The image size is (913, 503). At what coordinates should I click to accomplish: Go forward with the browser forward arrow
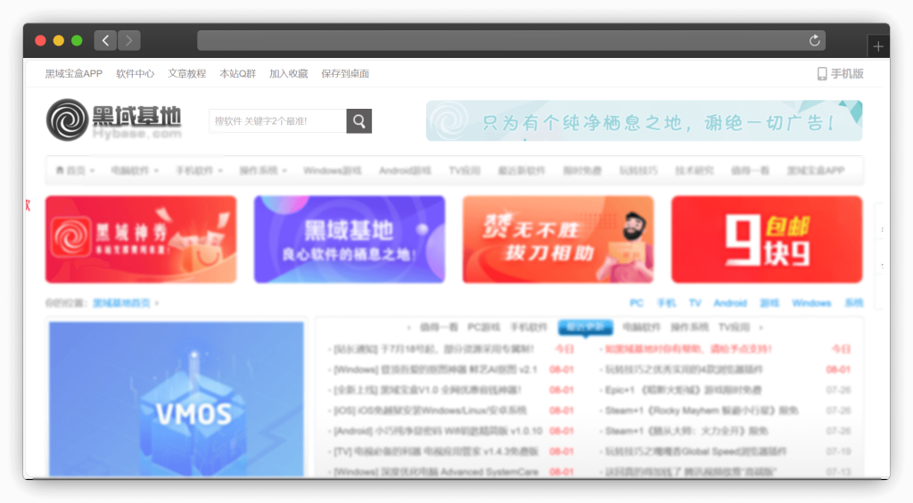(128, 40)
